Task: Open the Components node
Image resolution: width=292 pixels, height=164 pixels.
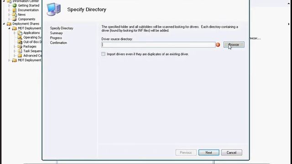Action: pos(26,19)
